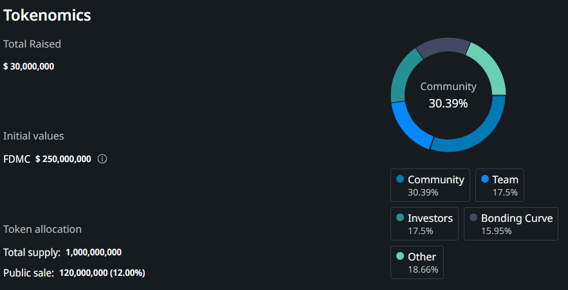Select the Community legend color dot
The width and height of the screenshot is (568, 290).
pyautogui.click(x=400, y=179)
